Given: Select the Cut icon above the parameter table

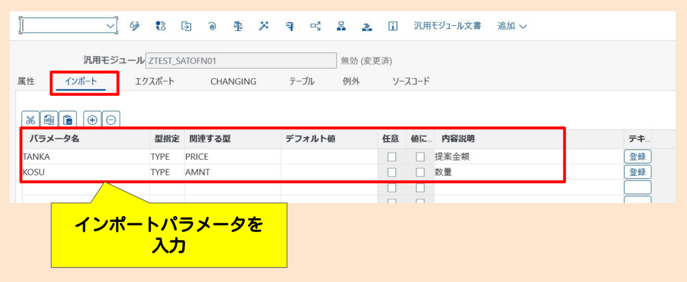Looking at the screenshot, I should pos(30,119).
